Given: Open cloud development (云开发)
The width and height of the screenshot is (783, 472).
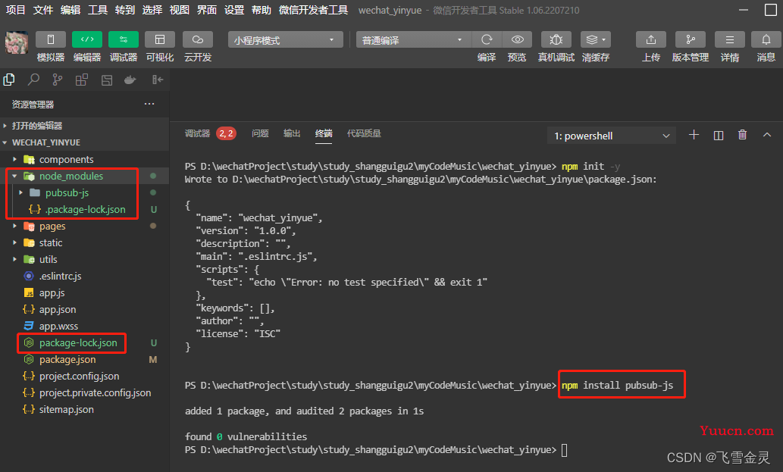Looking at the screenshot, I should tap(198, 39).
